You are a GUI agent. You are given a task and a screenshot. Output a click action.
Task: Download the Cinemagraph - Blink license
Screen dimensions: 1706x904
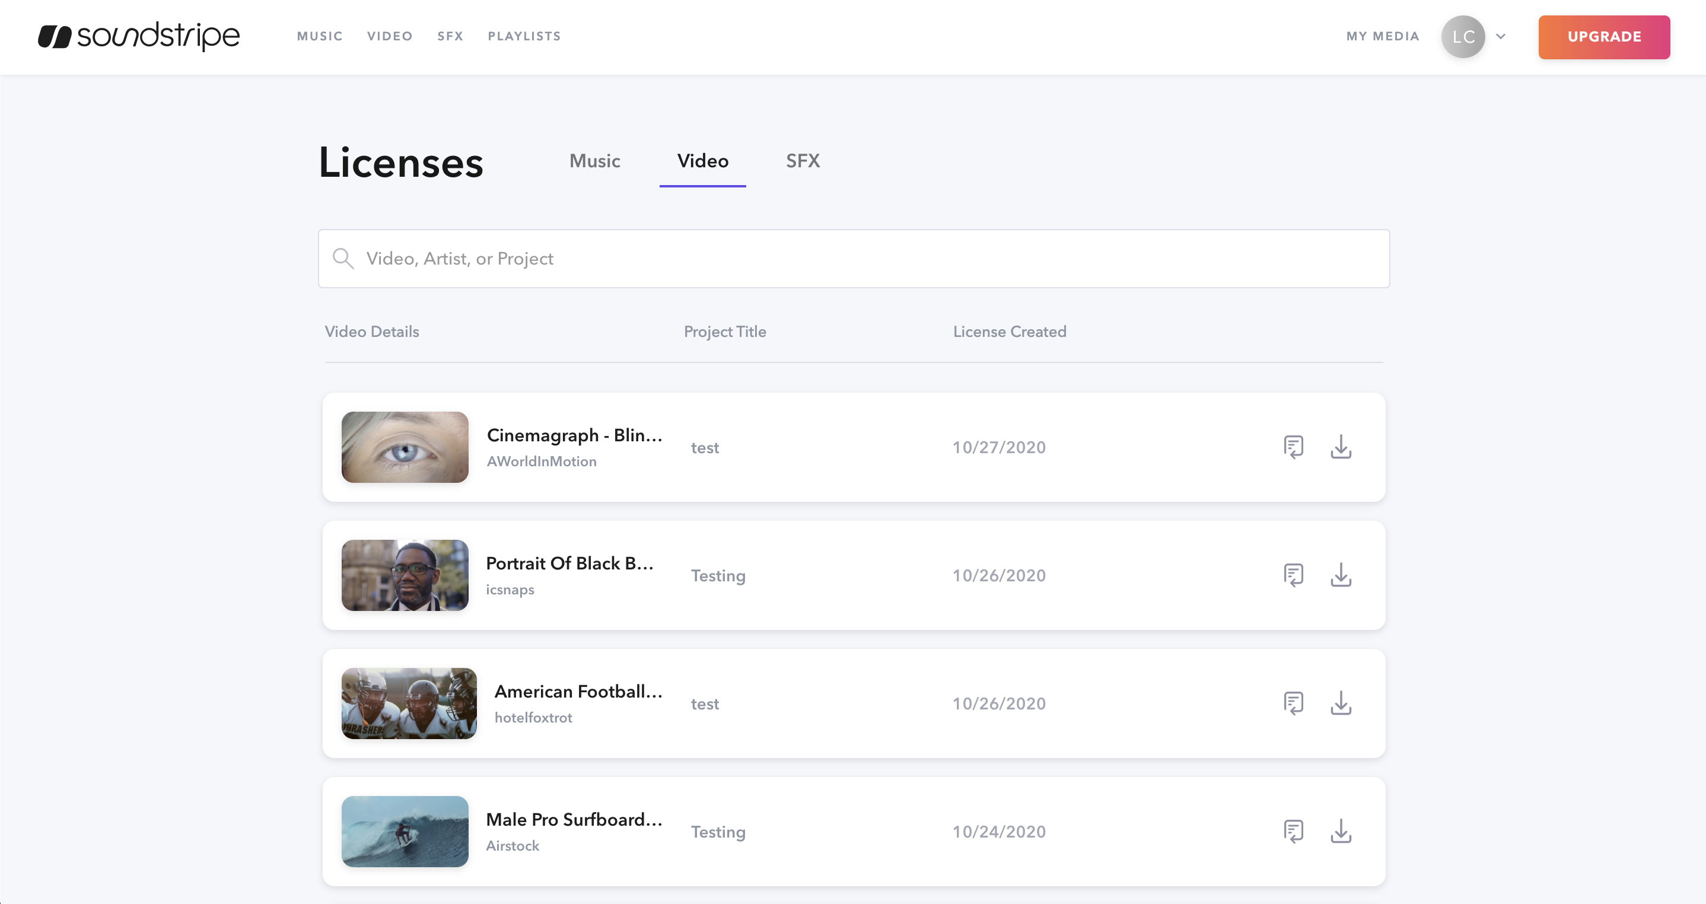point(1342,447)
